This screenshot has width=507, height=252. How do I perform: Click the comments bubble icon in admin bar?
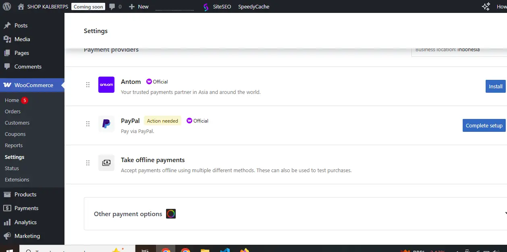click(112, 6)
